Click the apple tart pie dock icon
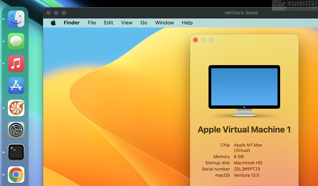Image resolution: width=318 pixels, height=186 pixels. 16,108
